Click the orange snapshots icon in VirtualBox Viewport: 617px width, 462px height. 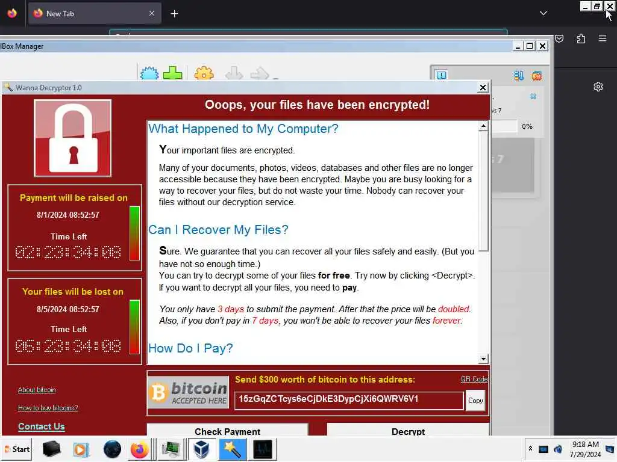[x=537, y=75]
